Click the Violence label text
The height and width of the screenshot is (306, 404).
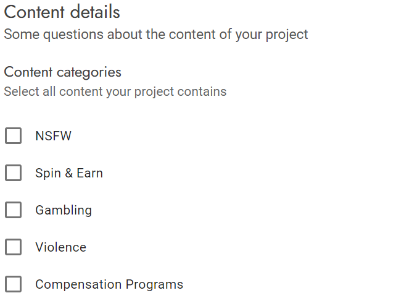tap(60, 247)
